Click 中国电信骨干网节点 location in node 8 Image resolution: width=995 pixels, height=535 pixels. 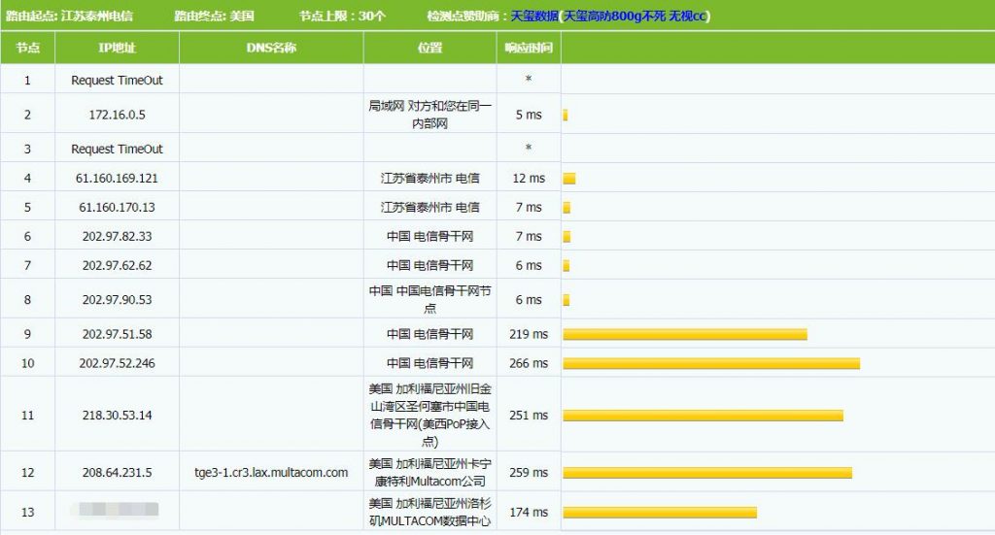pyautogui.click(x=429, y=300)
